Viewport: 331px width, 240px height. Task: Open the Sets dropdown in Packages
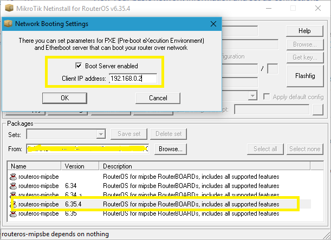(x=101, y=134)
